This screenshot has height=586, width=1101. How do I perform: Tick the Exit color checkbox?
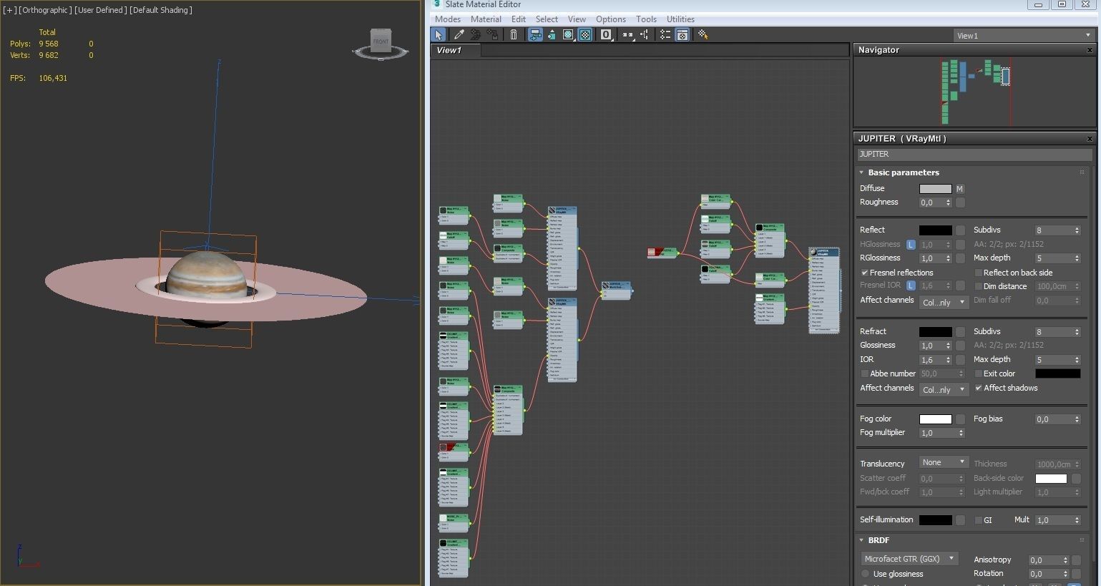[x=978, y=373]
